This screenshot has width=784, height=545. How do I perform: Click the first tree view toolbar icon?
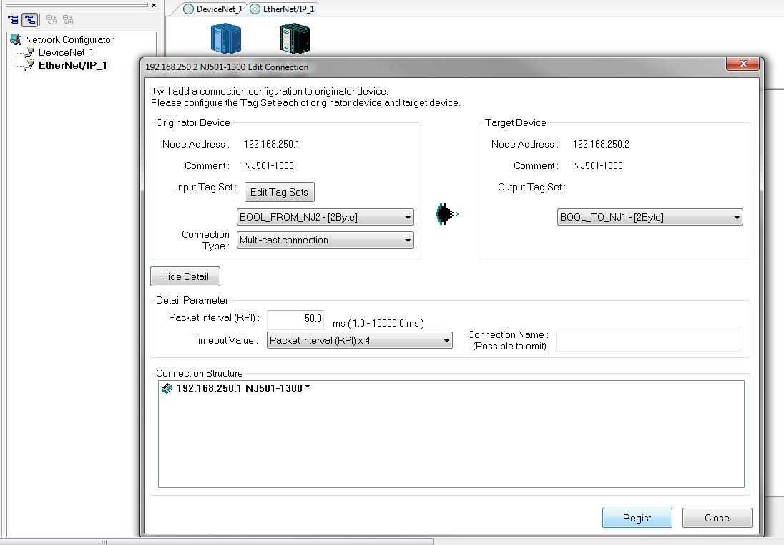(13, 20)
